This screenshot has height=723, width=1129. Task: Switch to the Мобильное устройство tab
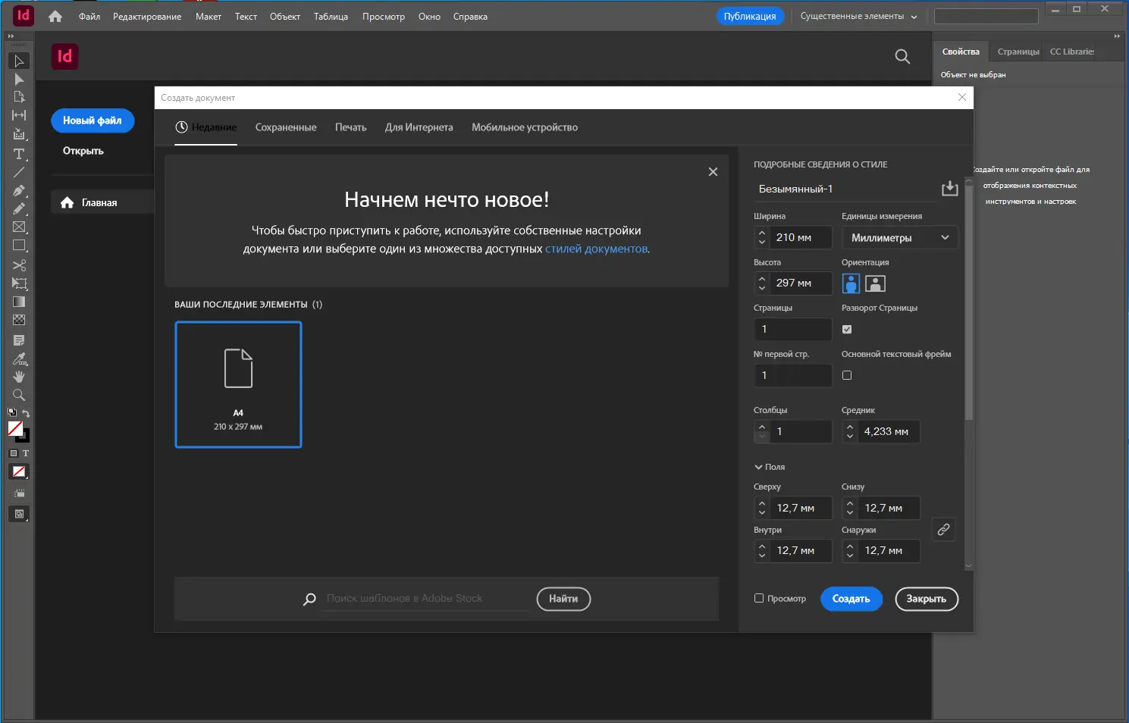tap(525, 127)
